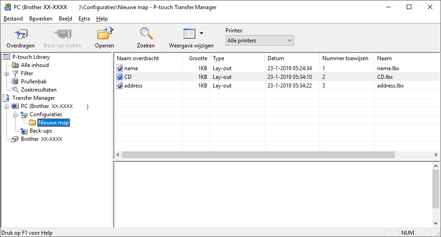Viewport: 441px width, 237px height.
Task: Open the Extra menu
Action: click(x=84, y=19)
